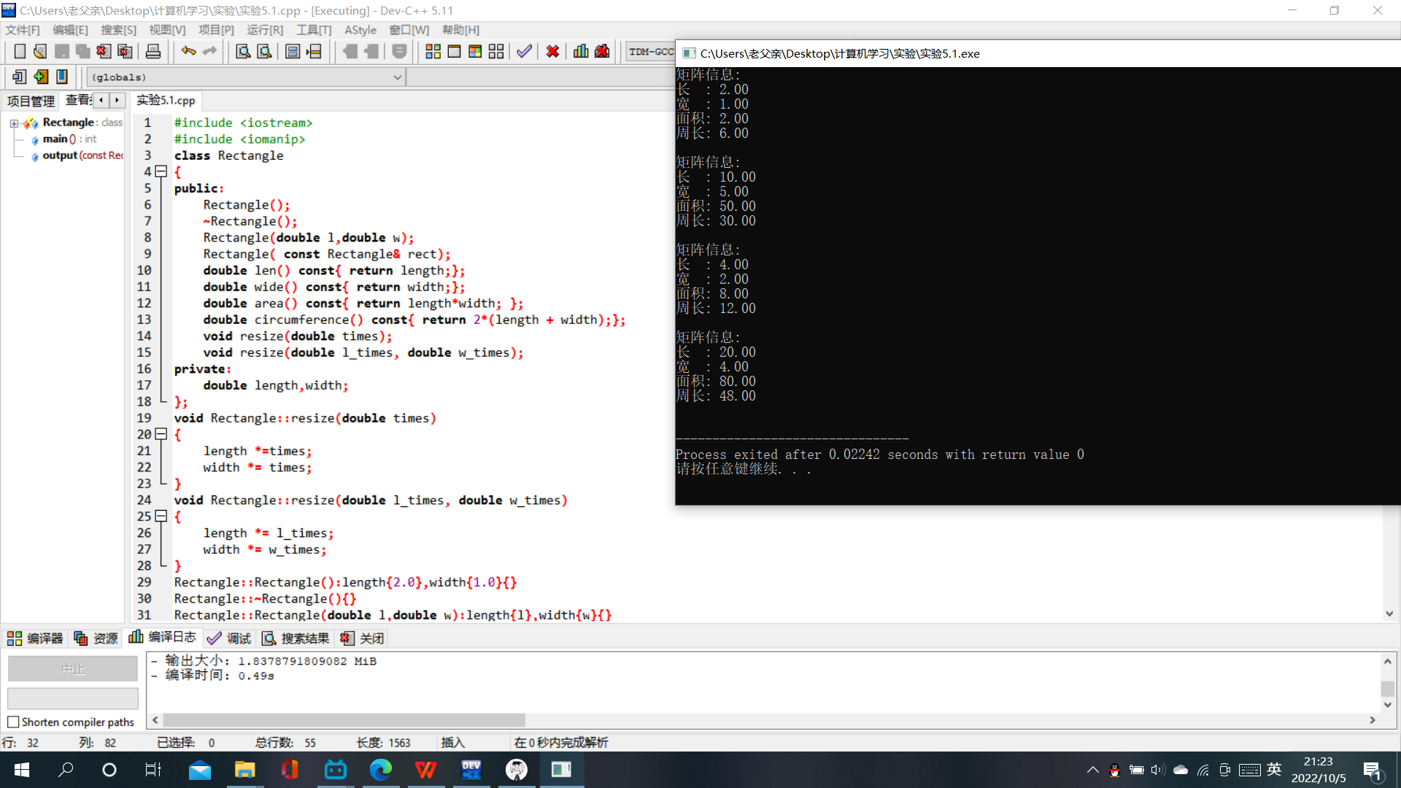Open the 运行[R] menu
The width and height of the screenshot is (1401, 788).
click(264, 30)
